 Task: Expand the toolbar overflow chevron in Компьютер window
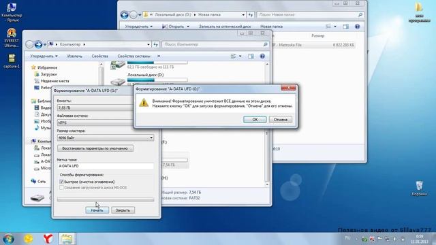point(159,56)
